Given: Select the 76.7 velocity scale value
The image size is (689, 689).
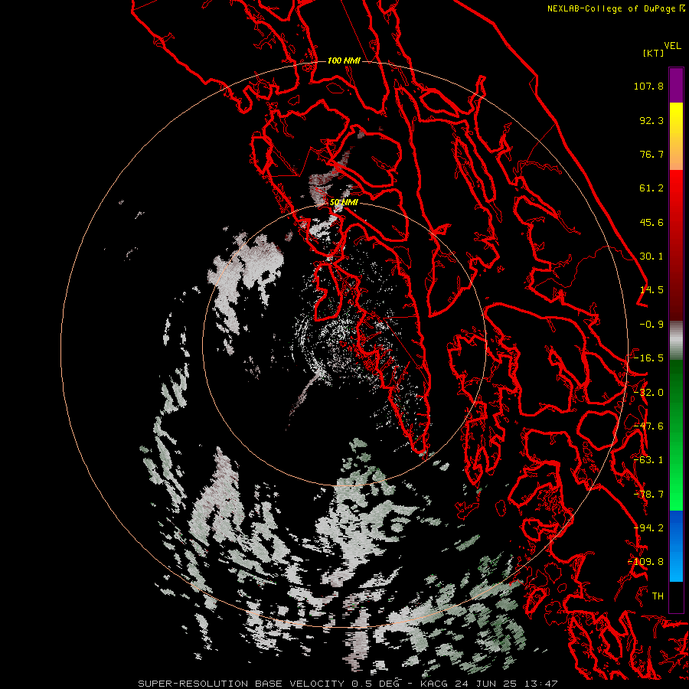Looking at the screenshot, I should [651, 154].
